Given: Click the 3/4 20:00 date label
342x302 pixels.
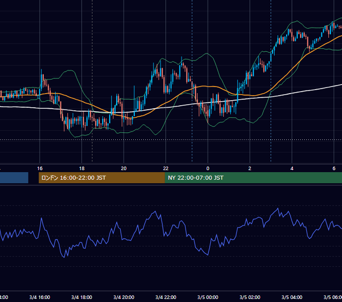Looking at the screenshot, I should 124,297.
